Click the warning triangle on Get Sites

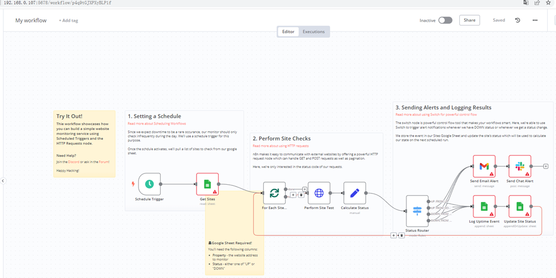tap(214, 192)
